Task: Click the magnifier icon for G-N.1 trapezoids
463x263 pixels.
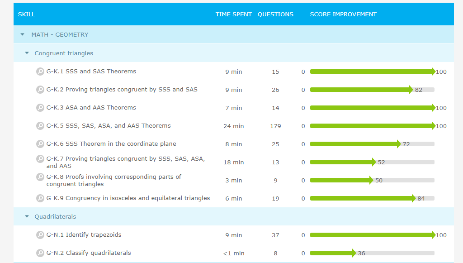Action: click(40, 235)
